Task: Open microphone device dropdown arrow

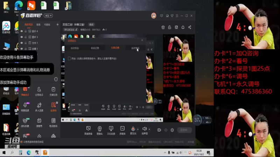Action: (138, 129)
